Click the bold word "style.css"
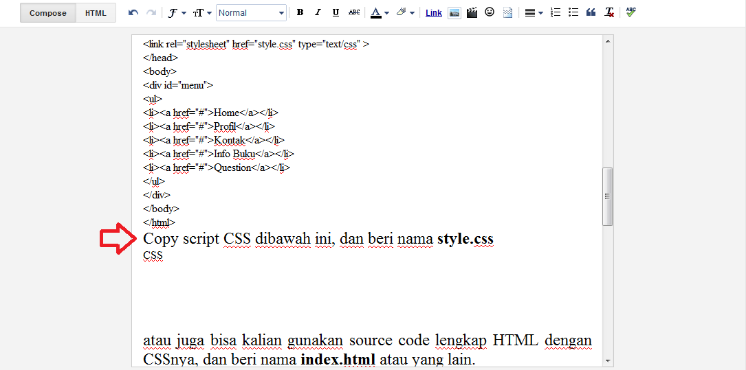Screen dimensions: 746x370 click(x=465, y=239)
